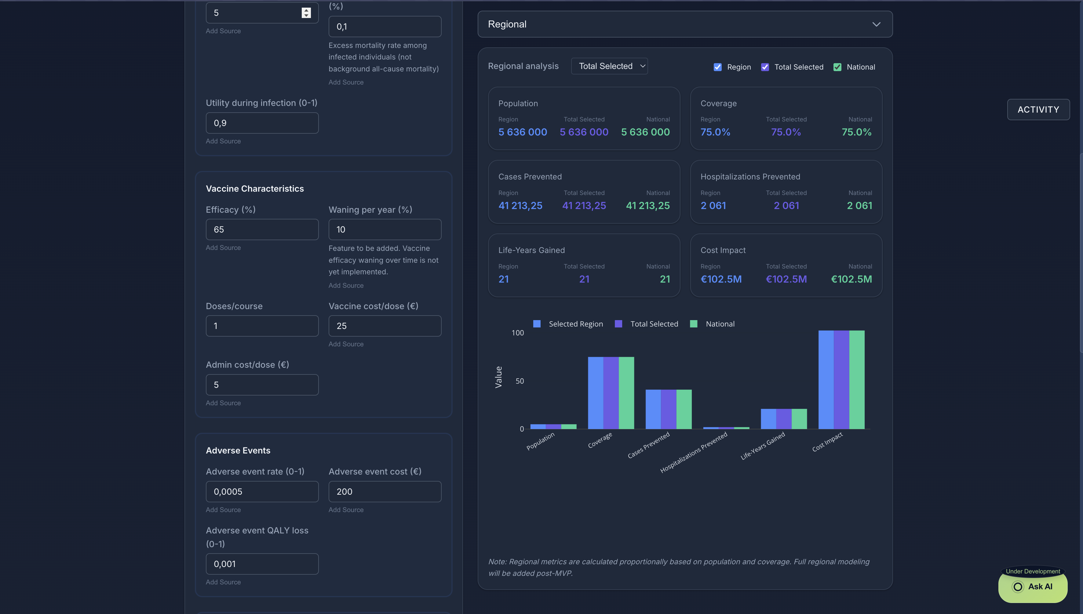The image size is (1083, 614).
Task: Click the Vaccine Characteristics section heading
Action: click(x=254, y=189)
